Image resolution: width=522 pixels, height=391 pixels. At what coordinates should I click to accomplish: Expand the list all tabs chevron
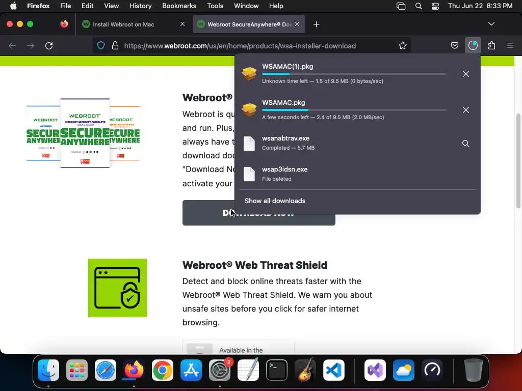[491, 24]
